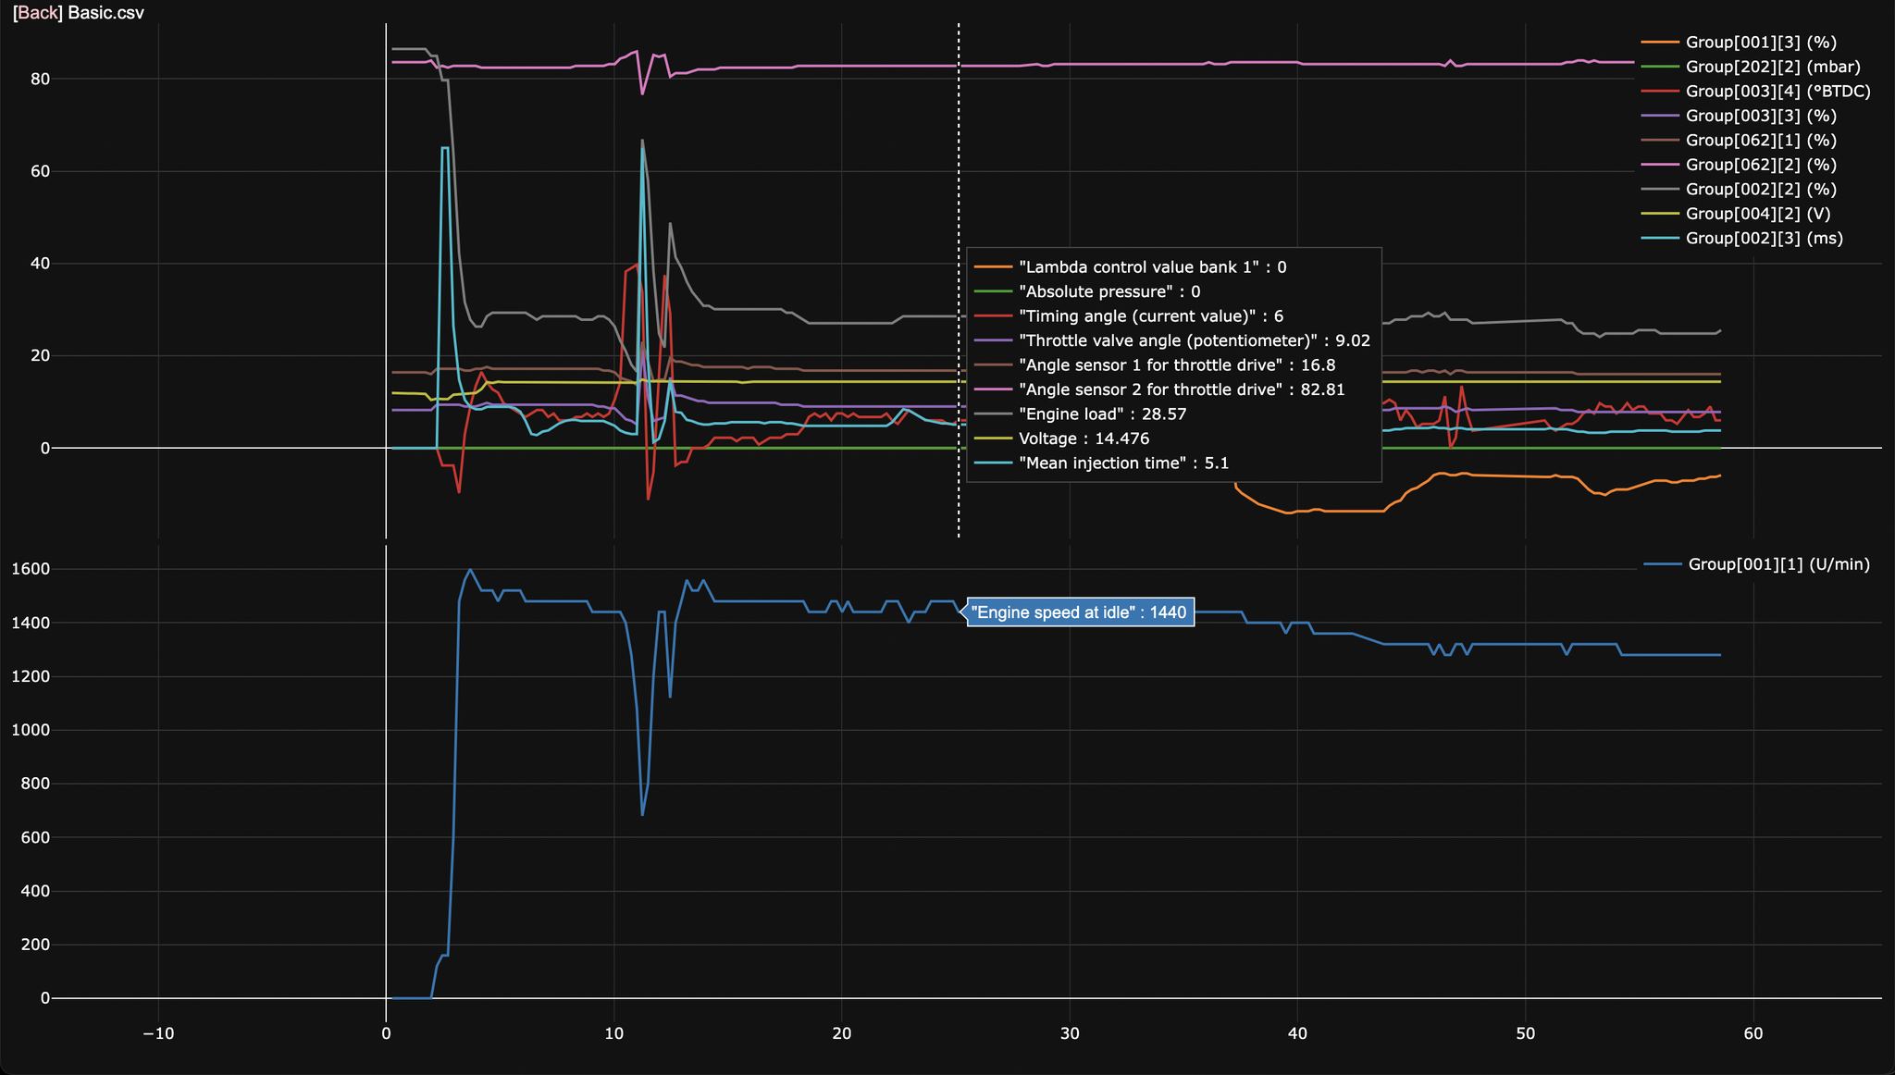The width and height of the screenshot is (1895, 1075).
Task: Click the [Back] link
Action: [x=38, y=13]
